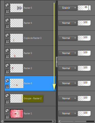Select the Raster 2 layer thumbnail

17,68
